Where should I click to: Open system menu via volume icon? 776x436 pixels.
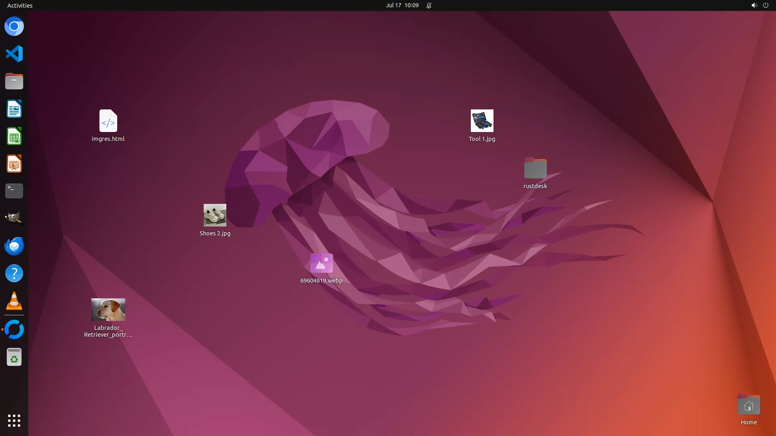(x=754, y=5)
